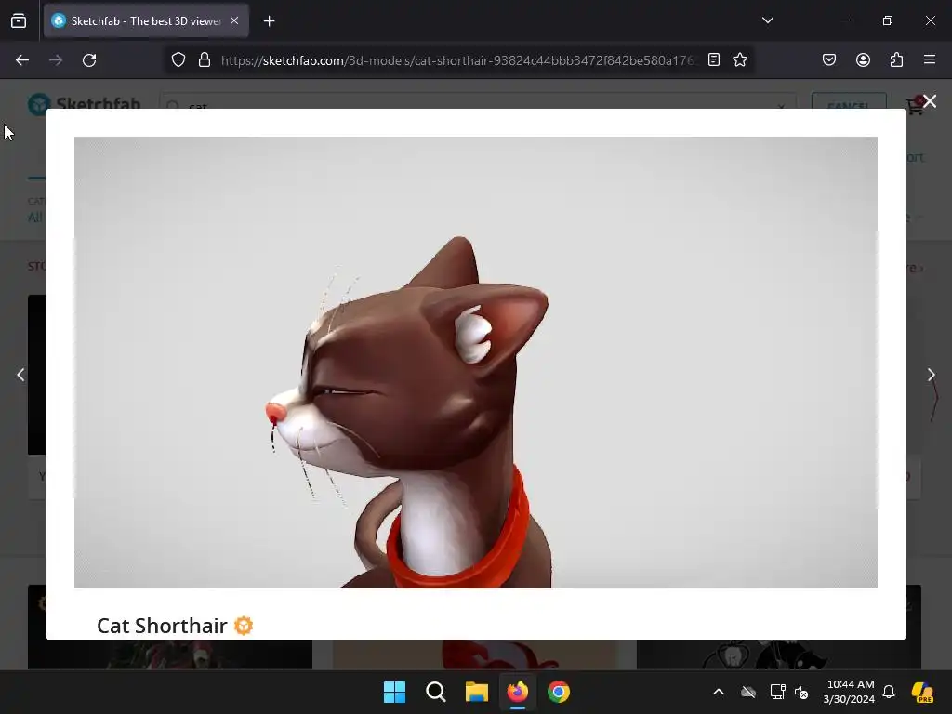Open the Firefox hamburger application menu
Screen dimensions: 952x714
pos(930,59)
